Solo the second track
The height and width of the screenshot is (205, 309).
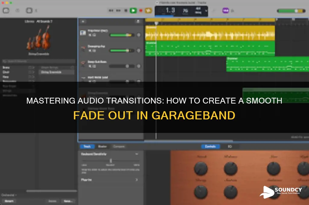click(x=94, y=51)
